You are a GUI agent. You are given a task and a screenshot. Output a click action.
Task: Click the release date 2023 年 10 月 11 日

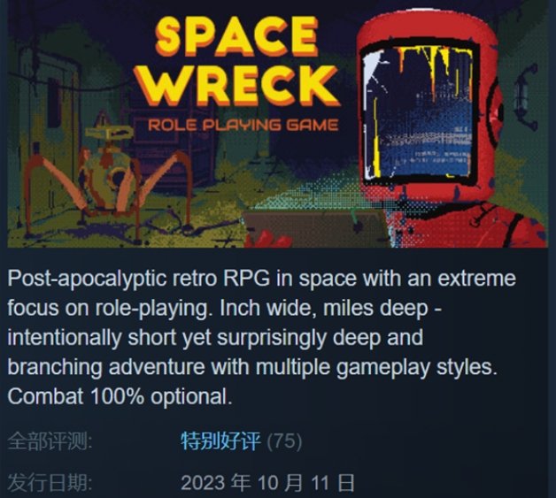pyautogui.click(x=267, y=483)
